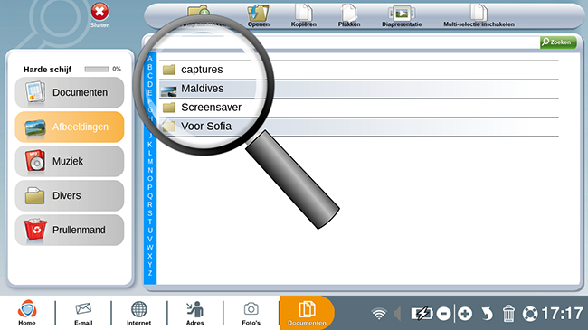Open the captures folder
This screenshot has width=588, height=330.
click(359, 70)
